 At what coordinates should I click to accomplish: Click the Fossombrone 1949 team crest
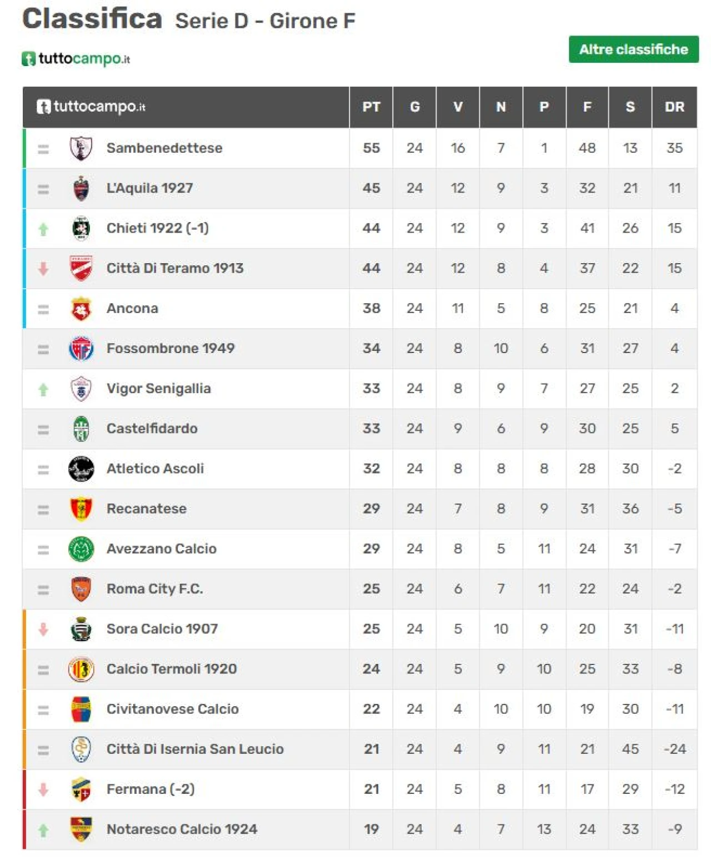(x=81, y=349)
